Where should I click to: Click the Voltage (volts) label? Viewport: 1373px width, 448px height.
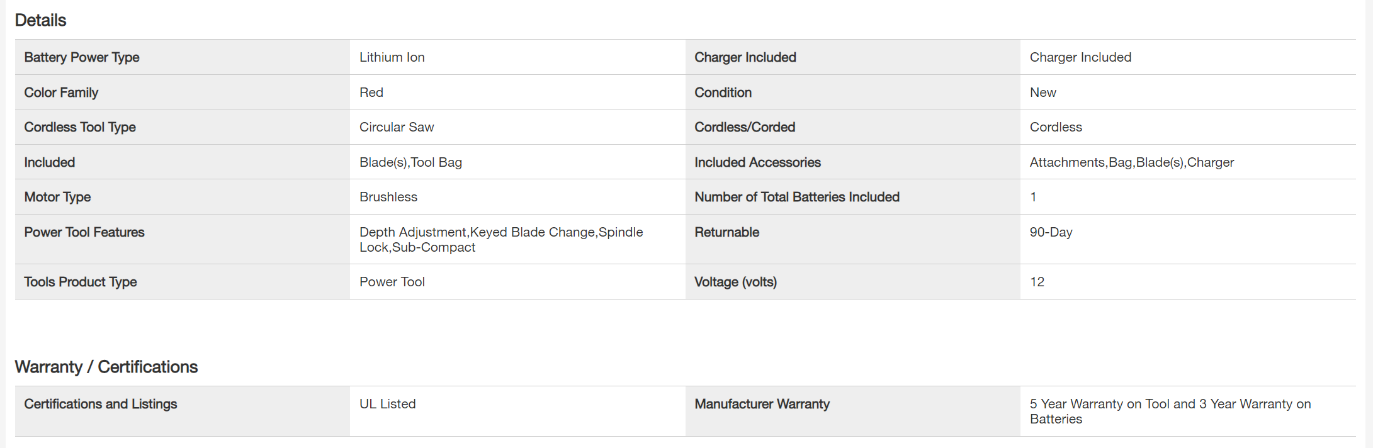(735, 282)
